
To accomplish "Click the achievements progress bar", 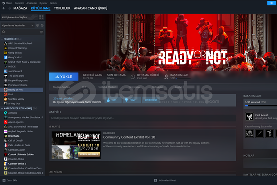I will (x=261, y=106).
